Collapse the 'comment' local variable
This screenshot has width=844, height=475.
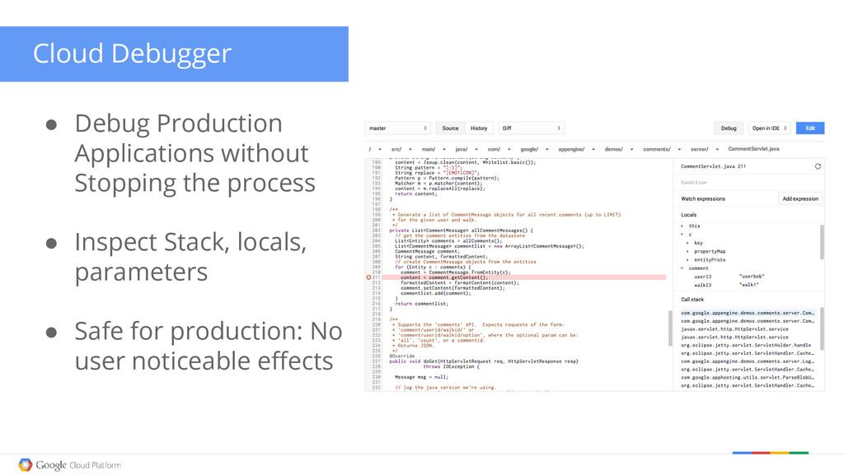pyautogui.click(x=682, y=268)
